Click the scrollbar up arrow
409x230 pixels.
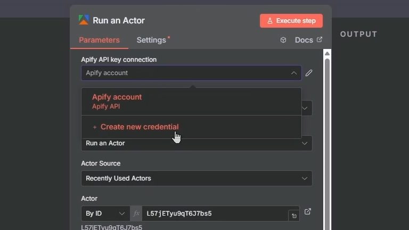[x=327, y=53]
